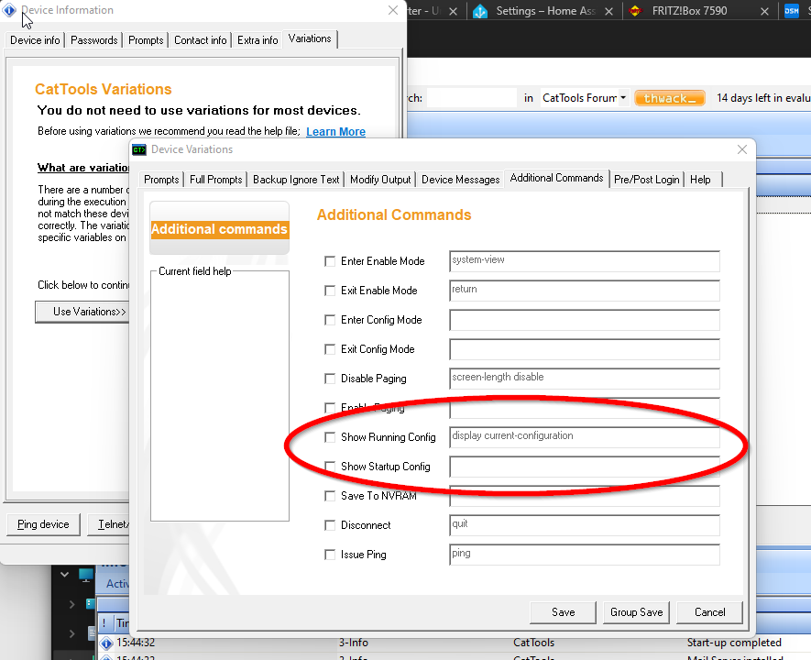This screenshot has width=811, height=660.
Task: Click the Group Save button
Action: coord(636,612)
